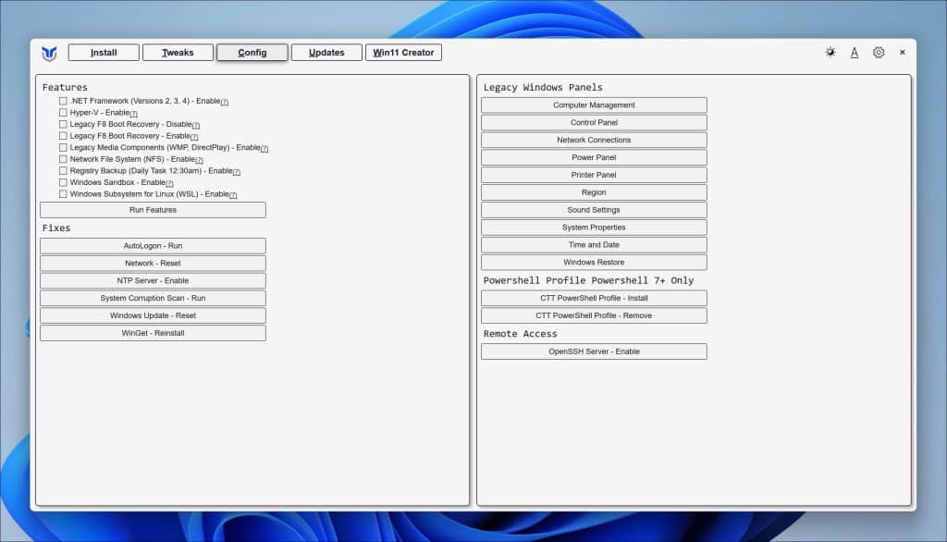Open the Region panel button

coord(594,192)
